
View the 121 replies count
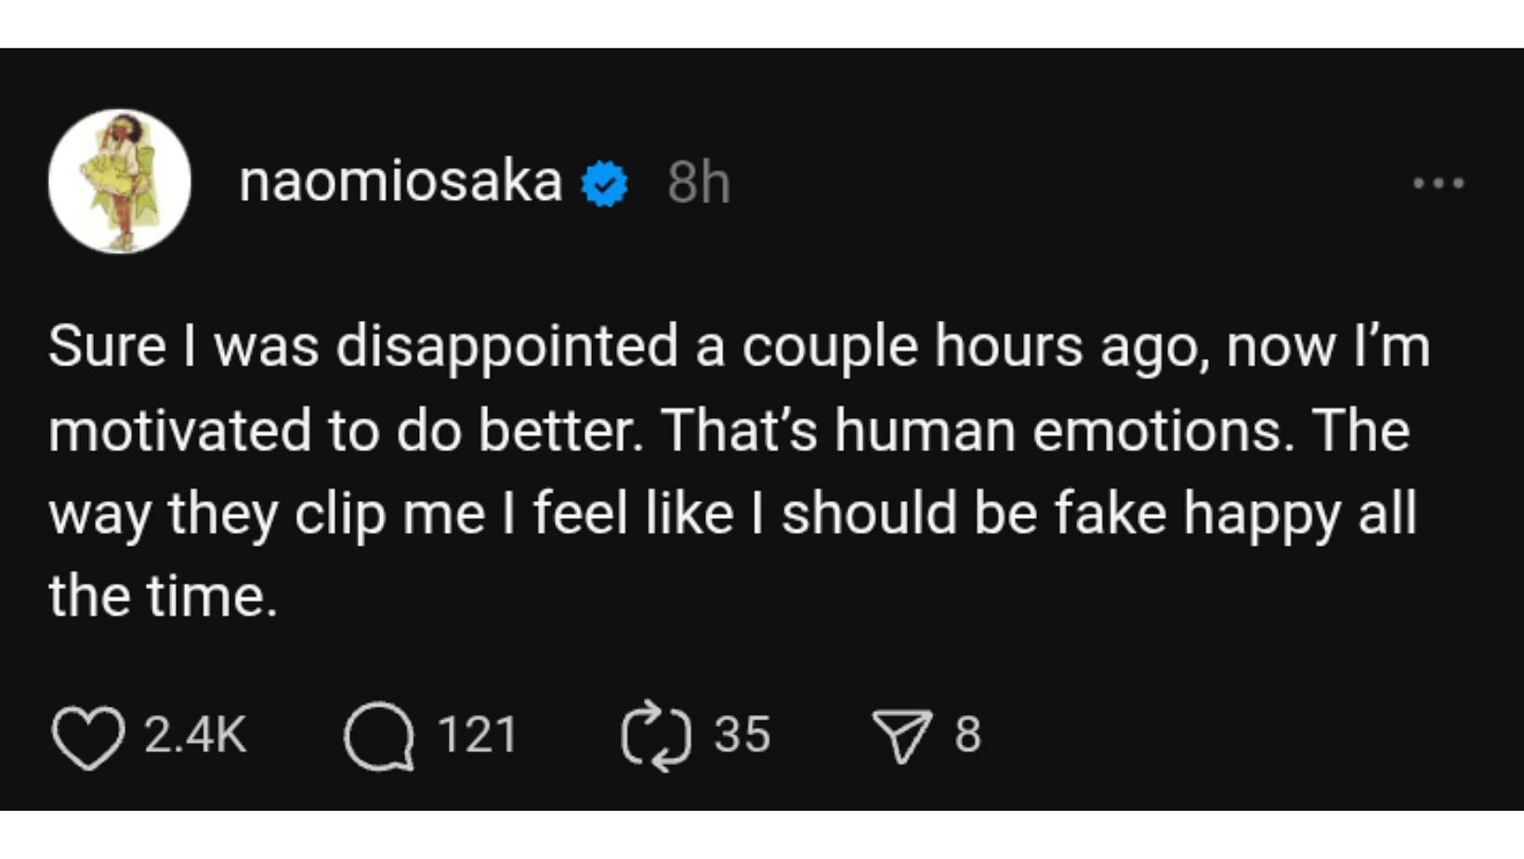point(477,734)
